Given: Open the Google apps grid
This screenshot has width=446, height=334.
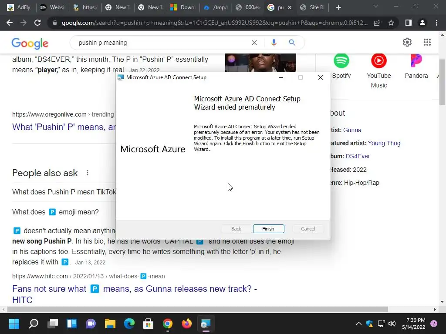Looking at the screenshot, I should point(427,42).
